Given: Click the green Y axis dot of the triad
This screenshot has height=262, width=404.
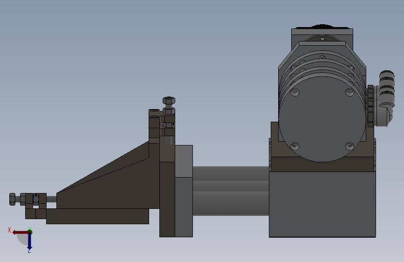Looking at the screenshot, I should pos(30,232).
